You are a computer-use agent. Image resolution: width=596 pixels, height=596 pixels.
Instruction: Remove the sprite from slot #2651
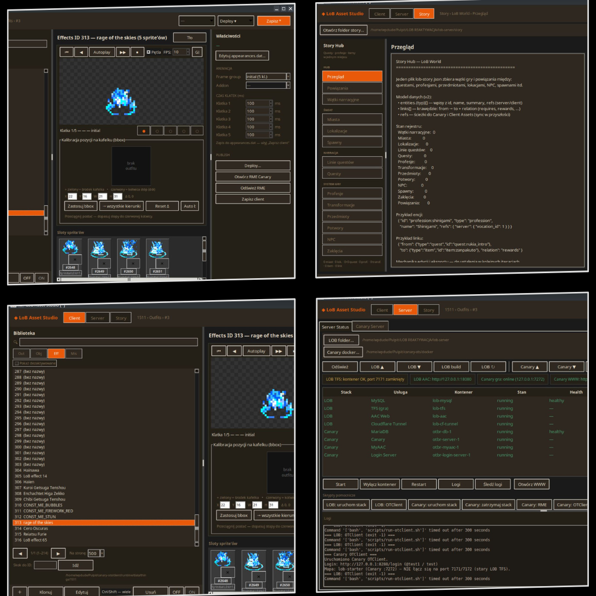click(x=162, y=263)
